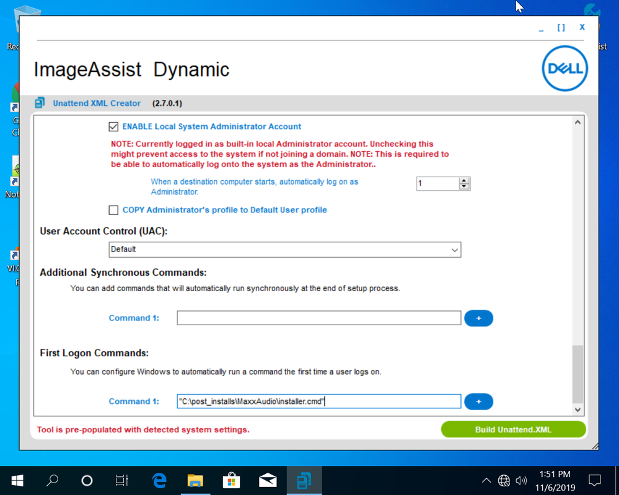Close the ImageAssist window
This screenshot has height=495, width=619.
coord(582,27)
